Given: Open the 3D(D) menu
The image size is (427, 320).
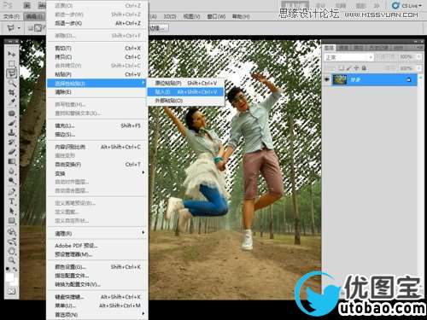Looking at the screenshot, I should pos(170,16).
